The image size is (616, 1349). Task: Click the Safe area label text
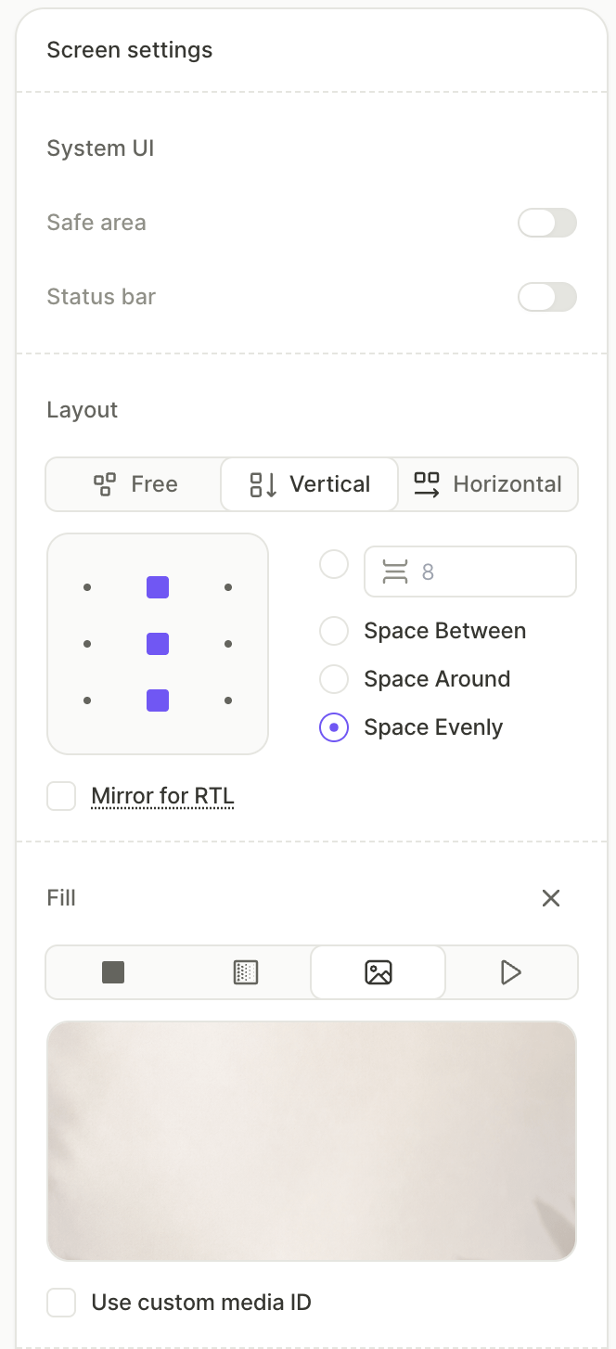(x=96, y=223)
